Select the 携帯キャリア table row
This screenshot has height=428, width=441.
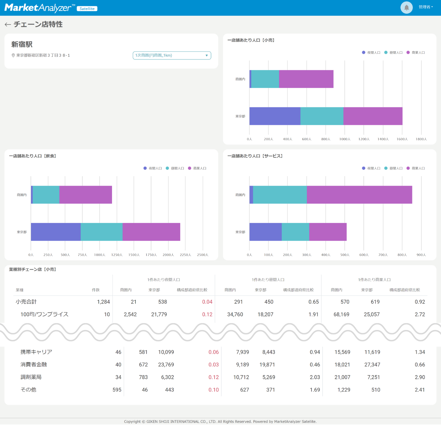(220, 352)
